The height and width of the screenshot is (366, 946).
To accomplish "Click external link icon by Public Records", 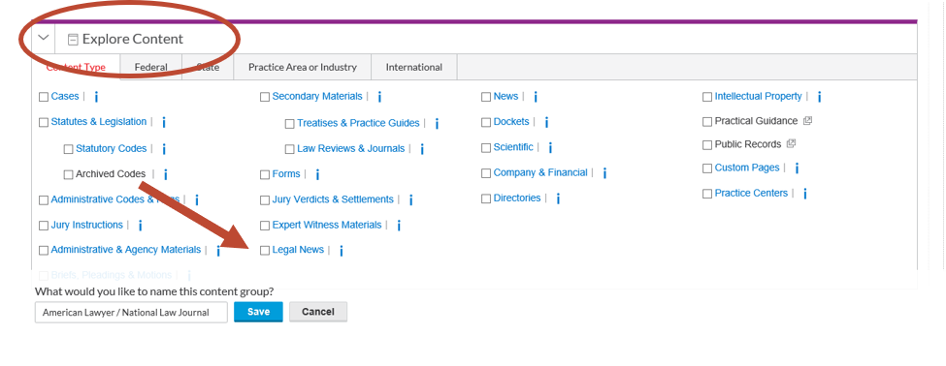I will pyautogui.click(x=792, y=144).
